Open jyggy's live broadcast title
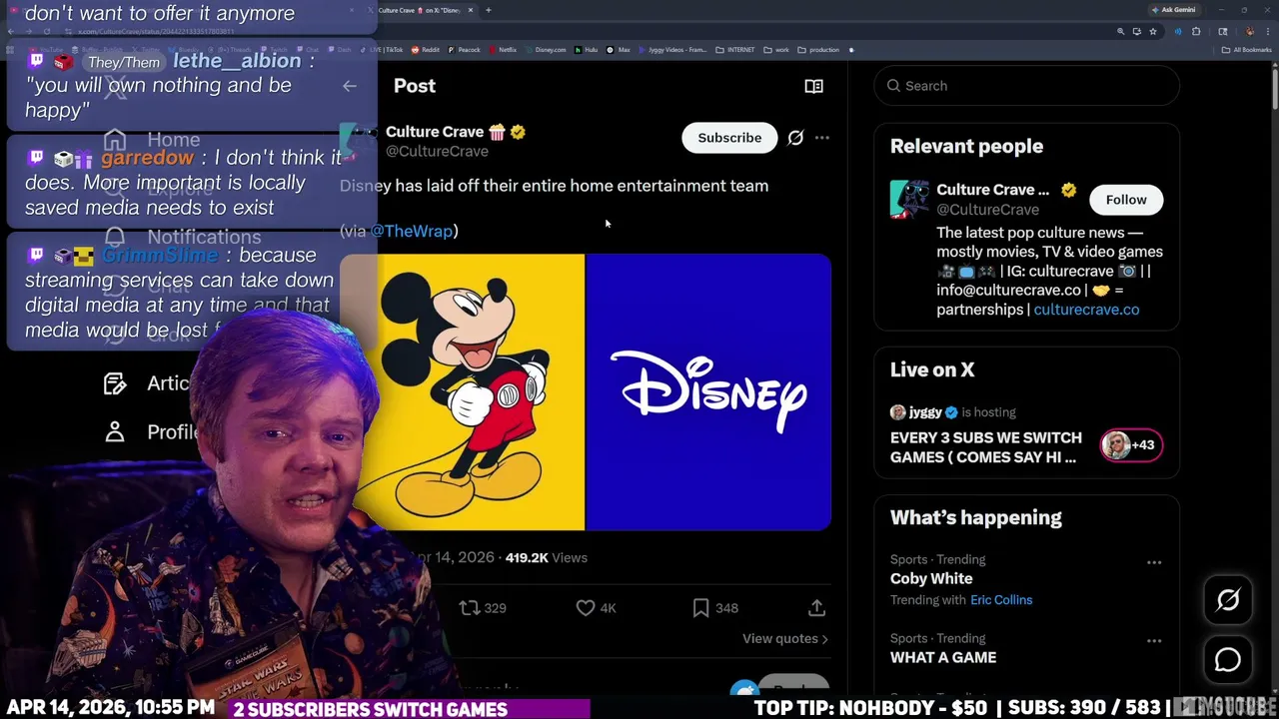The width and height of the screenshot is (1279, 719). [x=986, y=447]
